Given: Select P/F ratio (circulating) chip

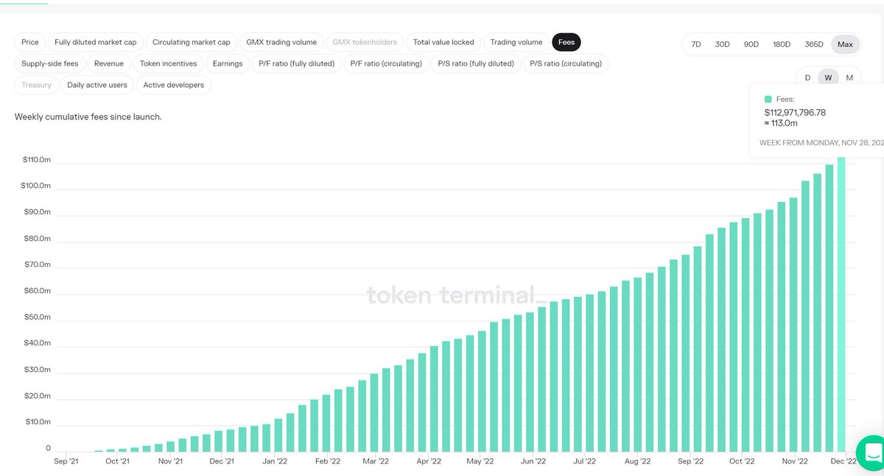Looking at the screenshot, I should (x=387, y=63).
